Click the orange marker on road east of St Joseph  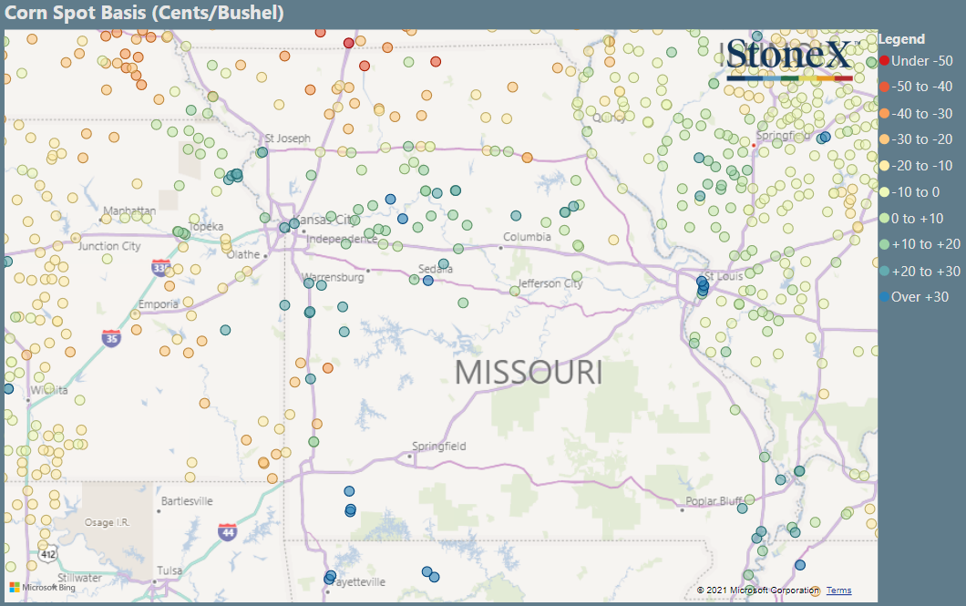[x=527, y=158]
